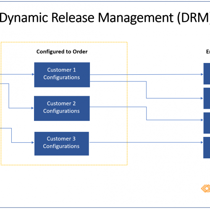This screenshot has width=210, height=210.
Task: Click the orange diamond logo
Action: point(205,188)
